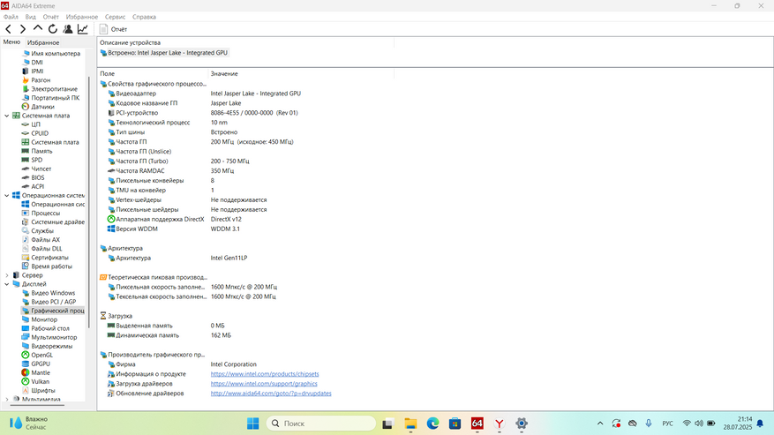Switch to the Избранное sidebar tab

(43, 42)
